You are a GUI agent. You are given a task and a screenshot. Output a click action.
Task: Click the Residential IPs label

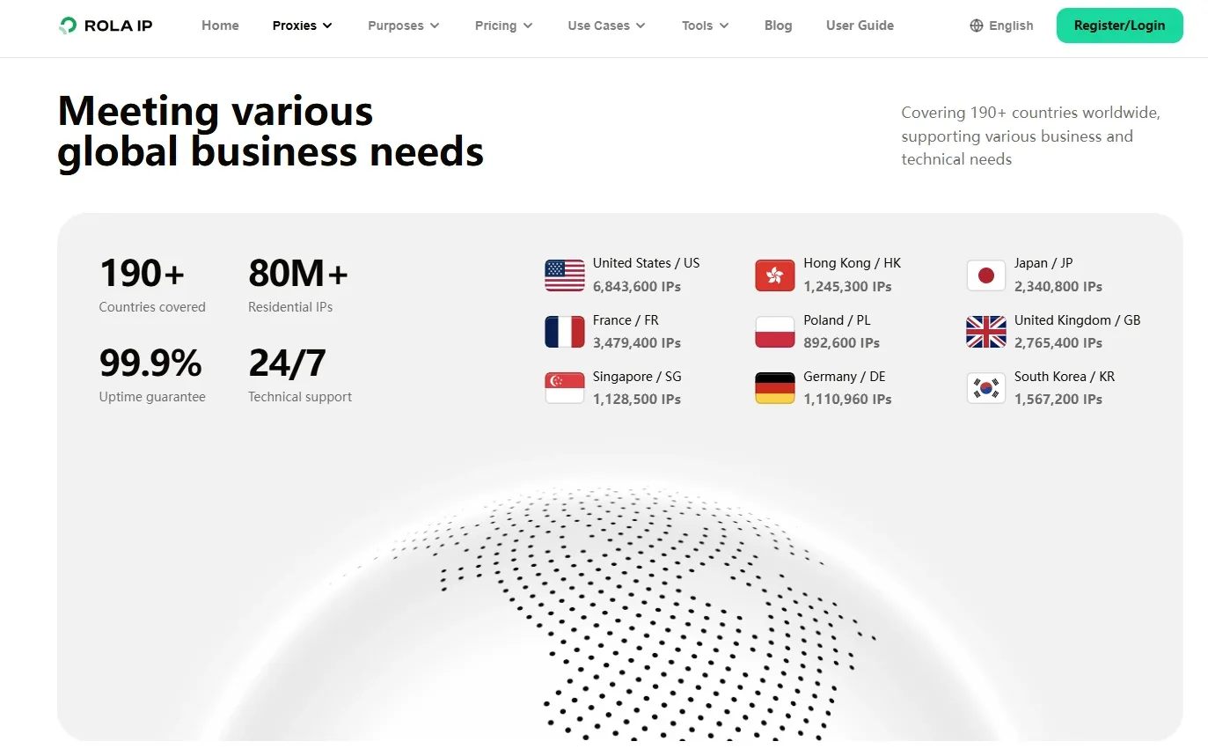coord(290,307)
